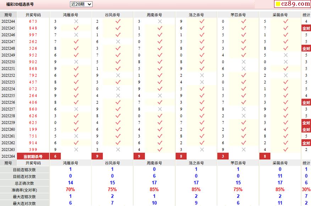Screen dimensions: 311x206
Task: Click the 目前连对次数 value 11 under 采薇杀号
Action: (280, 176)
